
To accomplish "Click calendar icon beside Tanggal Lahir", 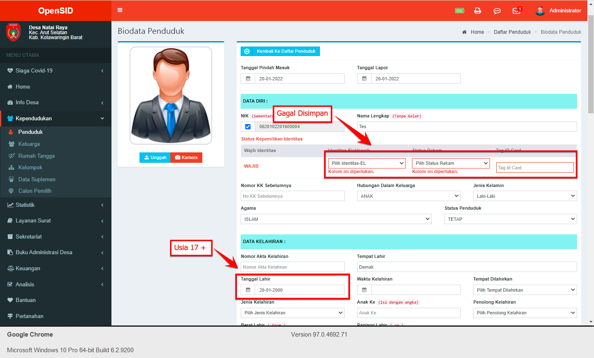I will (x=248, y=290).
